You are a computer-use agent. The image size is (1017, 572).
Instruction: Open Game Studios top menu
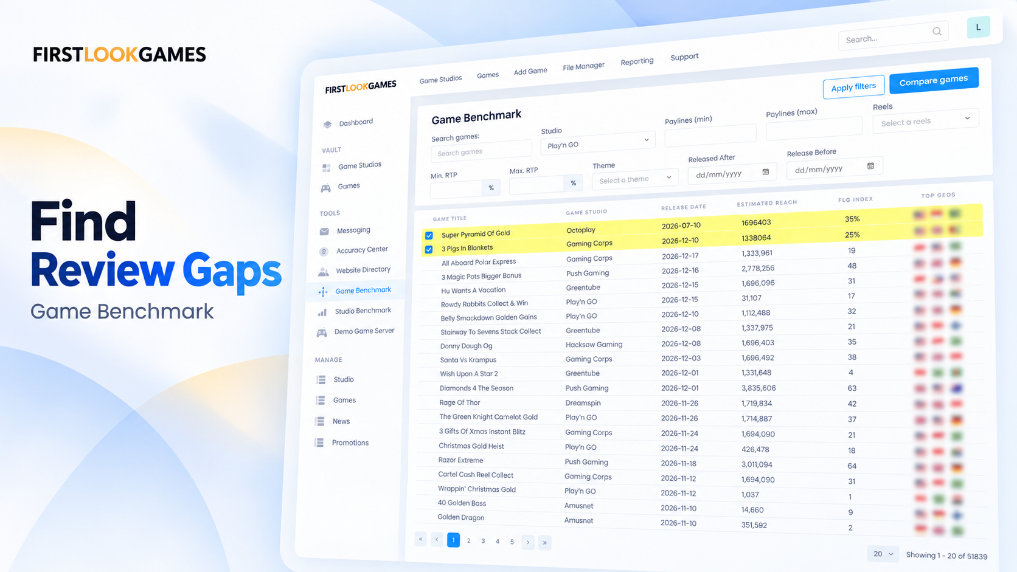(x=441, y=80)
